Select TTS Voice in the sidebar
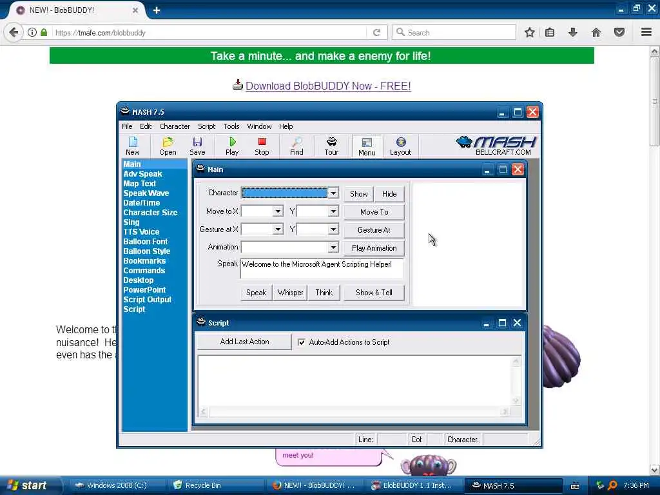 click(x=141, y=232)
